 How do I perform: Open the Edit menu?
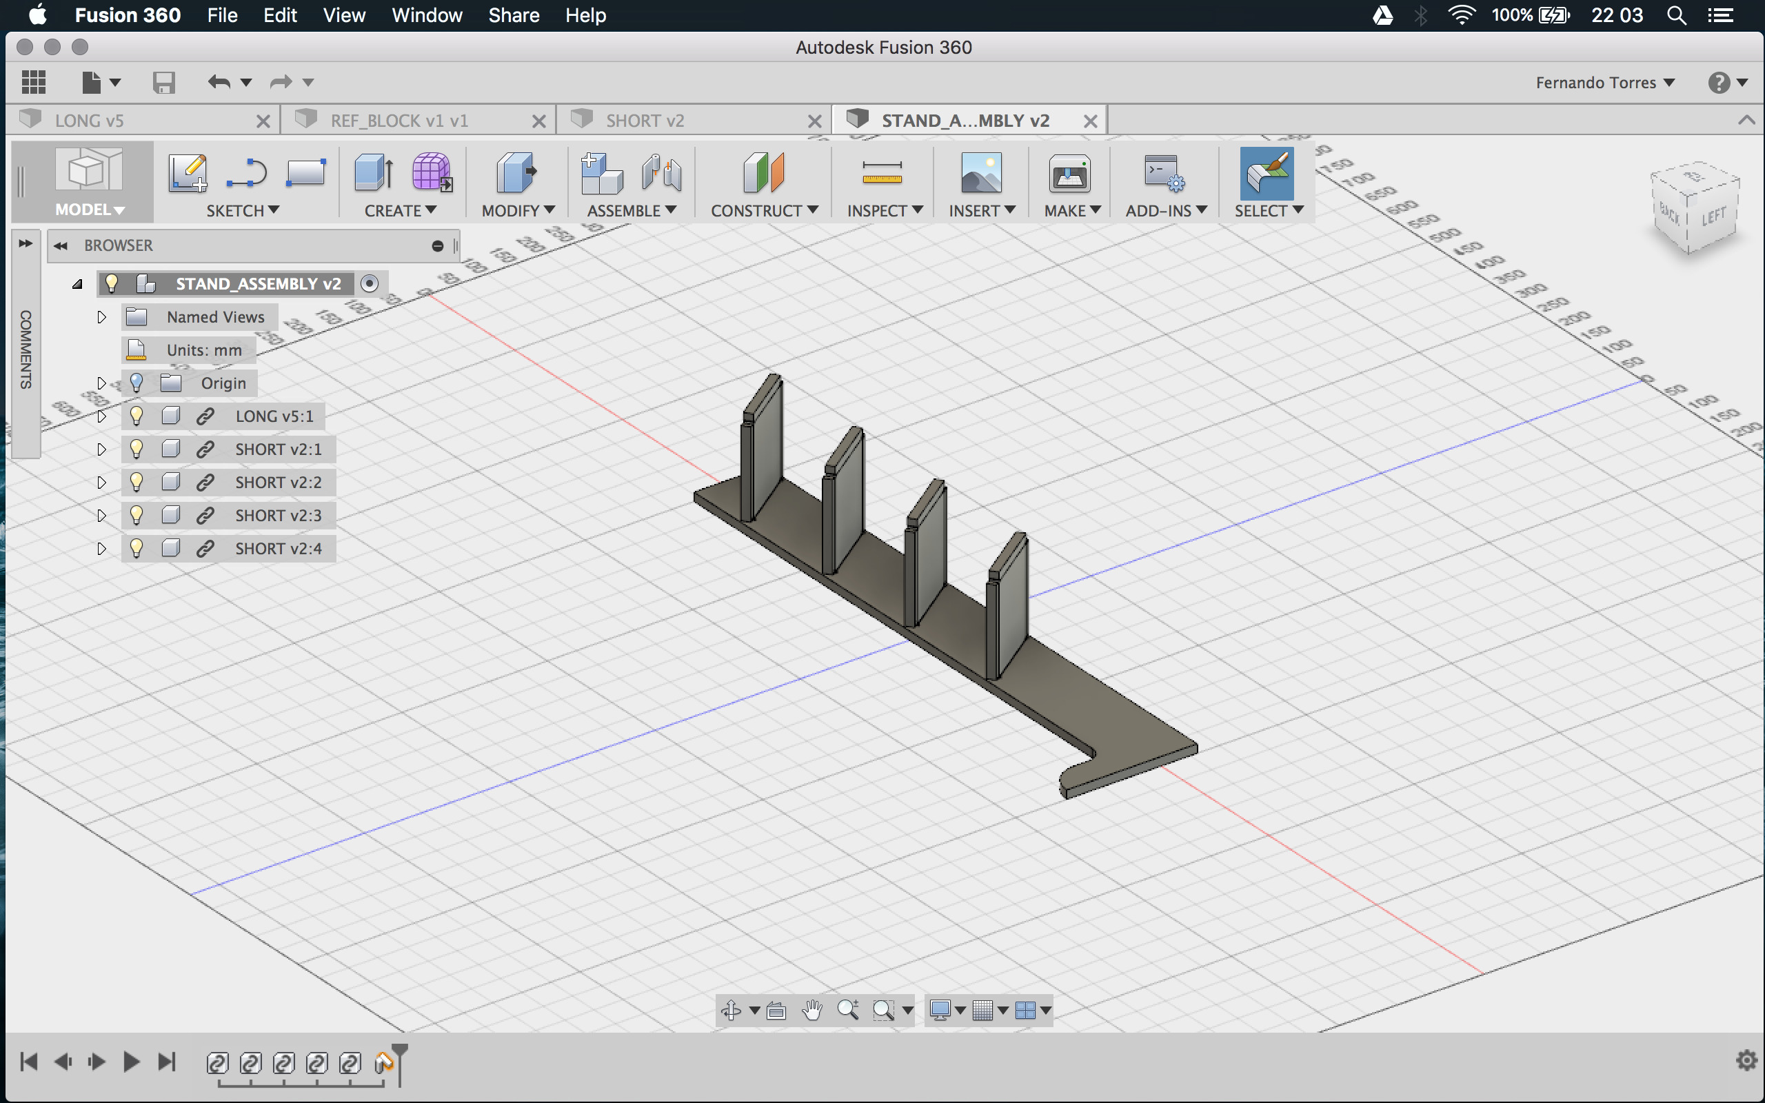[x=279, y=15]
